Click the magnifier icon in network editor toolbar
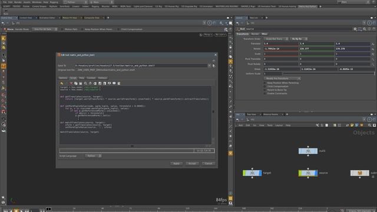This screenshot has width=377, height=212. [369, 125]
